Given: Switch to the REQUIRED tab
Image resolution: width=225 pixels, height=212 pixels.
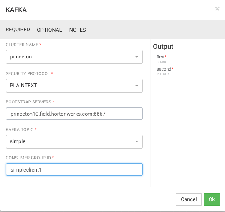Looking at the screenshot, I should coord(18,30).
